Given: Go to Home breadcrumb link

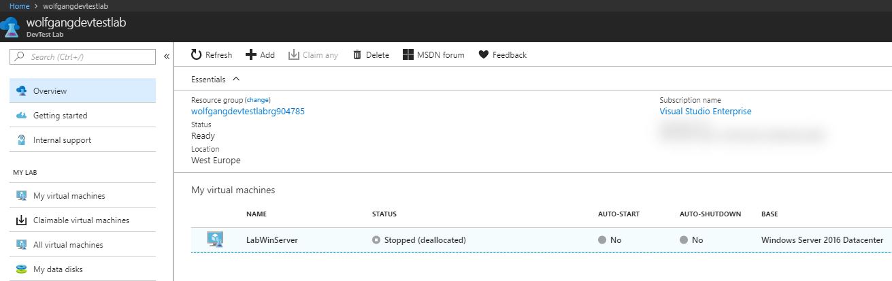Looking at the screenshot, I should click(x=19, y=6).
